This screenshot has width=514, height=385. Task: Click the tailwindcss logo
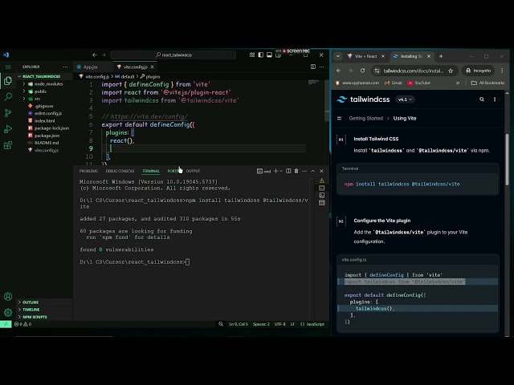(363, 99)
